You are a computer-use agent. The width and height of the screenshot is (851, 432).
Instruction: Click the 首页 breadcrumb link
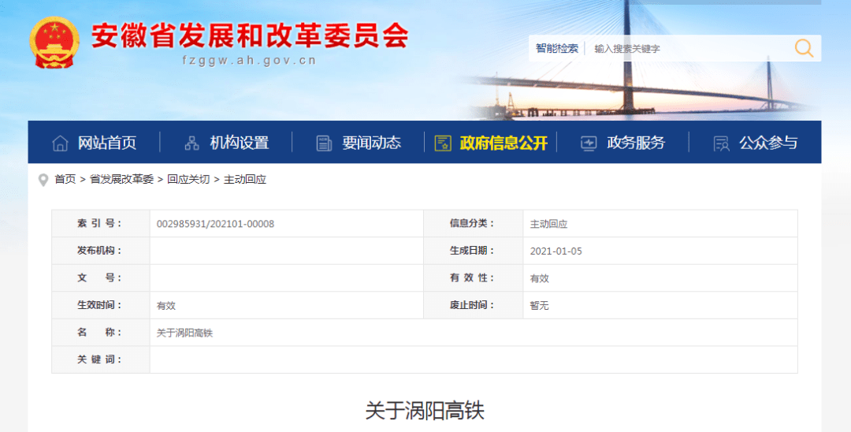point(65,180)
